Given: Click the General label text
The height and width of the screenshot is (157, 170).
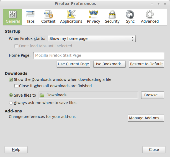Looking at the screenshot, I should [x=13, y=21].
